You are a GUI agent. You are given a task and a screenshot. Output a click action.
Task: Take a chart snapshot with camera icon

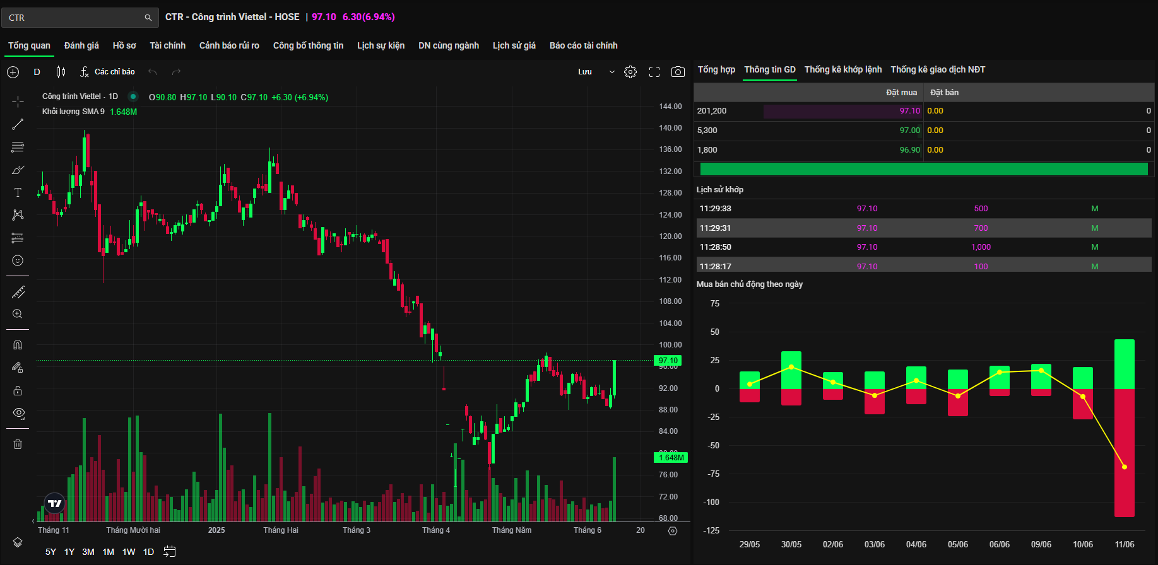[678, 72]
